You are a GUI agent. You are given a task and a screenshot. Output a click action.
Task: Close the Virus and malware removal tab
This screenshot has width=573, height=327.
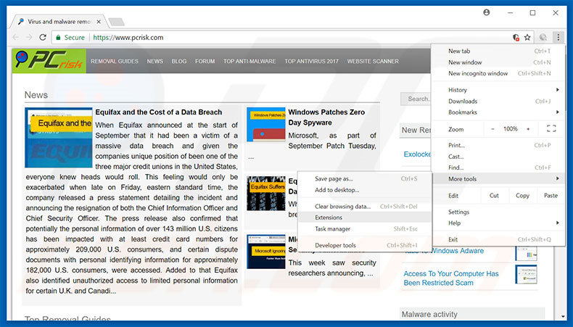(x=99, y=22)
